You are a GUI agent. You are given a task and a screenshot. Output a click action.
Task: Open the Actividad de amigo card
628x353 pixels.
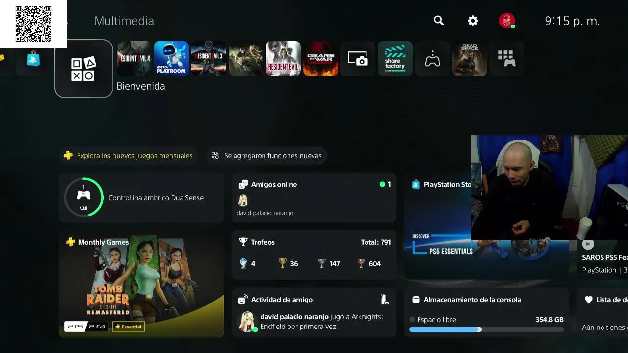click(314, 312)
